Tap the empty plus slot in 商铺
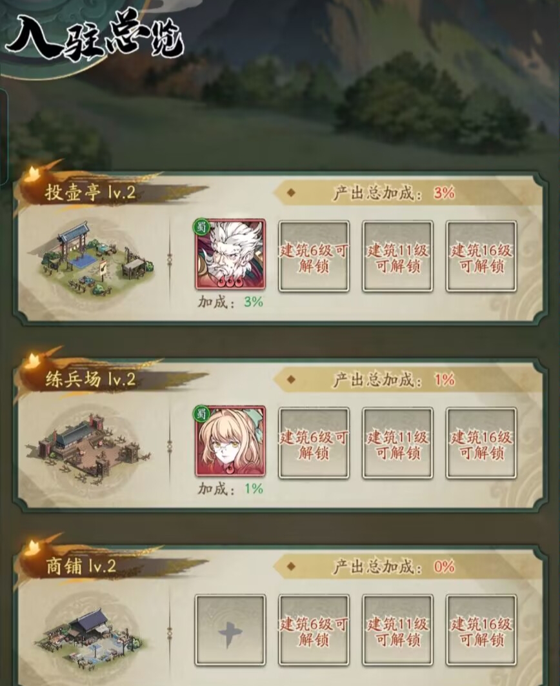The width and height of the screenshot is (560, 686). coord(230,630)
